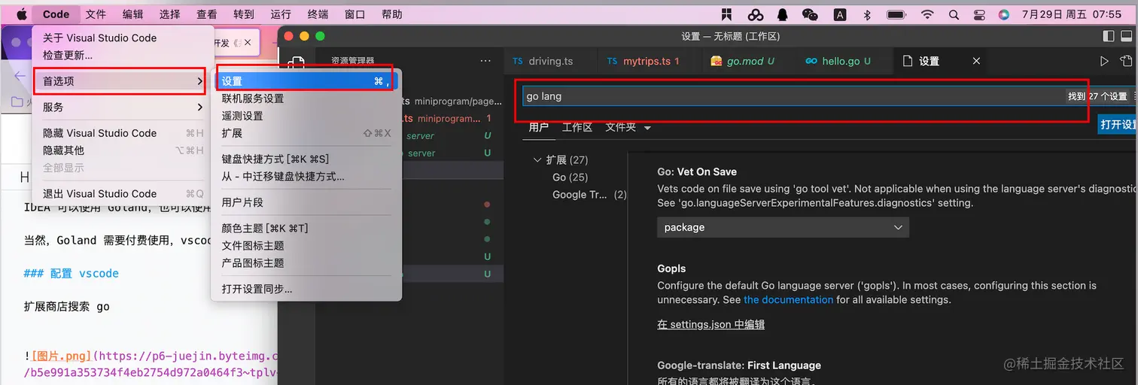Toggle panel layout icon in title bar

[1127, 36]
